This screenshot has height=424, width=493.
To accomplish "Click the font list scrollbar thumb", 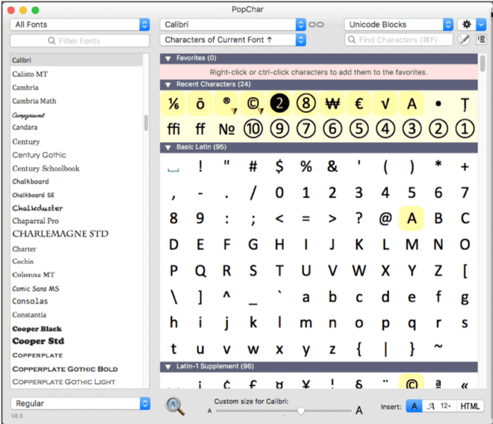I will pos(146,123).
